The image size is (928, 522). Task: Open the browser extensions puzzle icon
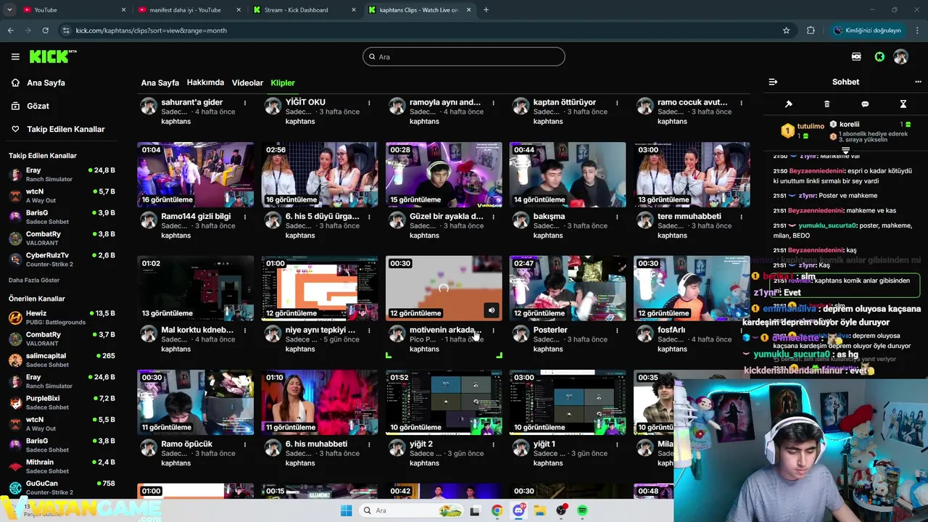(x=811, y=30)
